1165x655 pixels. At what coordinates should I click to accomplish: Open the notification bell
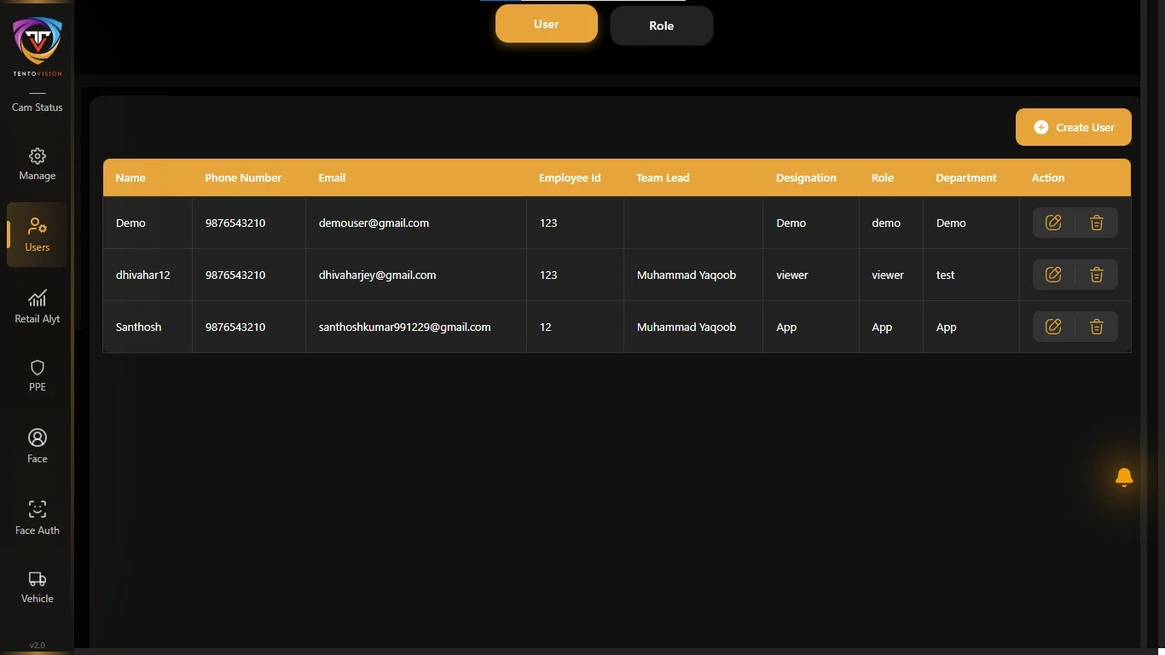1123,478
